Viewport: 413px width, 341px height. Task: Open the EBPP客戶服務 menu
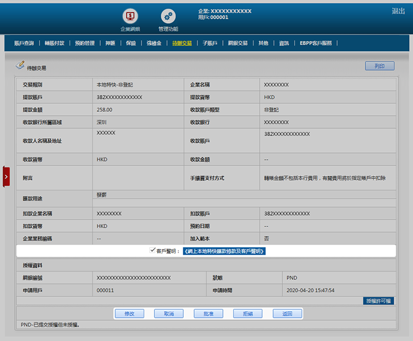point(324,43)
